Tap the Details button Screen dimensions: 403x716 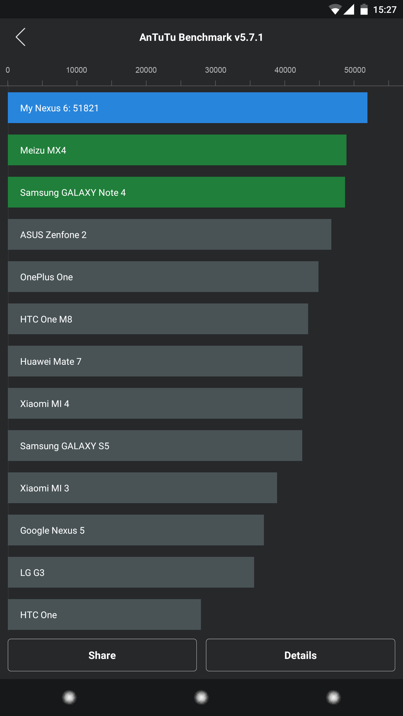click(x=301, y=655)
